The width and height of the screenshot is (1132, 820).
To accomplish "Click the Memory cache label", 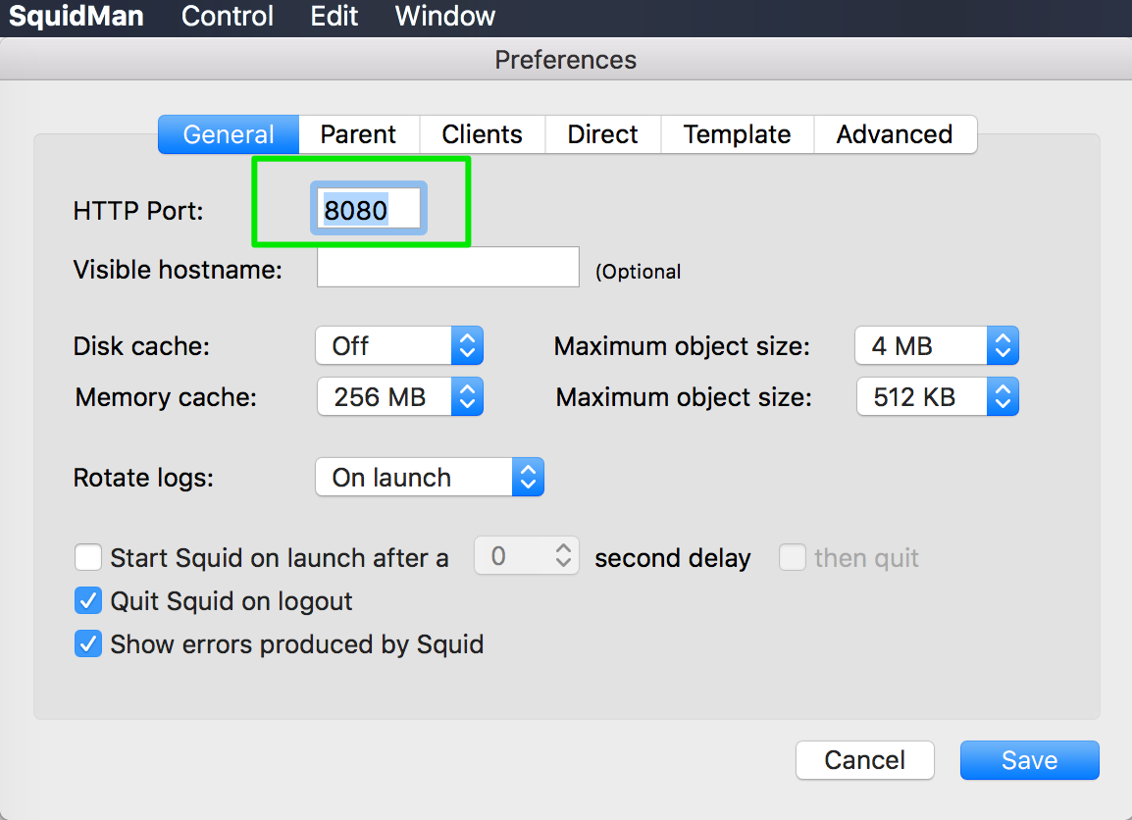I will [x=166, y=397].
